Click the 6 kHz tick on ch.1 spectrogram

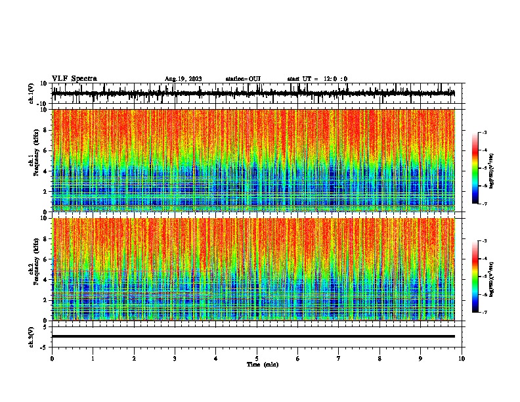[x=45, y=150]
